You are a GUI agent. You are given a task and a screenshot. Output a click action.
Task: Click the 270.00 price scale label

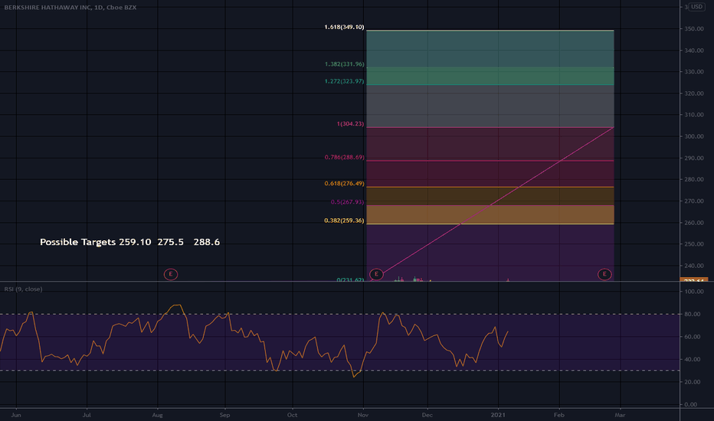tap(694, 201)
